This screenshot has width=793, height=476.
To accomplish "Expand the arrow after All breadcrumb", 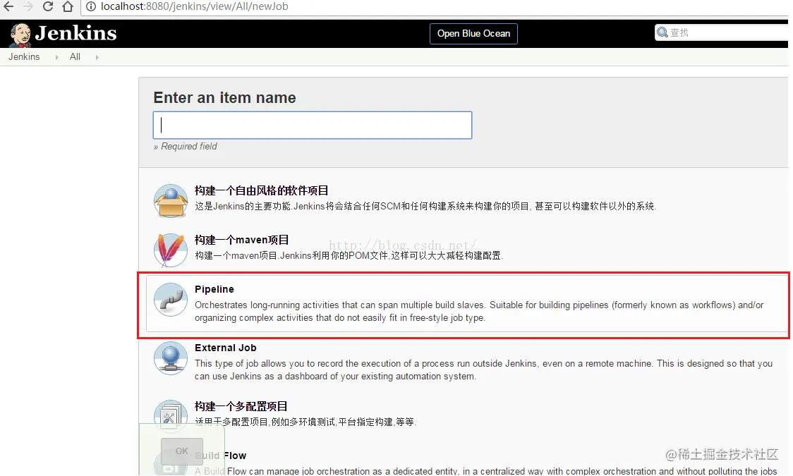I will [x=97, y=57].
